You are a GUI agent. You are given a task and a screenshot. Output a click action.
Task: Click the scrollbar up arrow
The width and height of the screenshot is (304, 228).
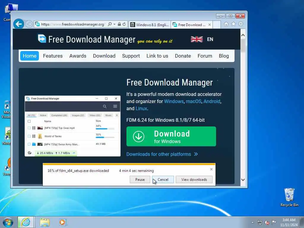243,35
